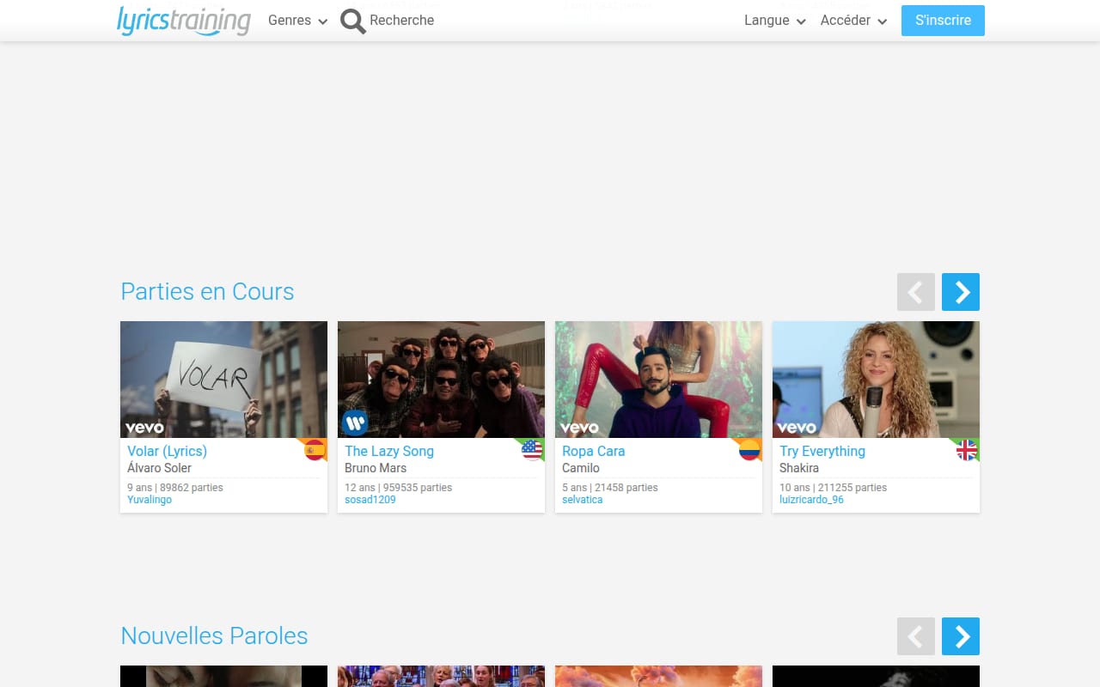The width and height of the screenshot is (1100, 687).
Task: Click the '10 ans | 211255 parties' text
Action: (x=833, y=488)
